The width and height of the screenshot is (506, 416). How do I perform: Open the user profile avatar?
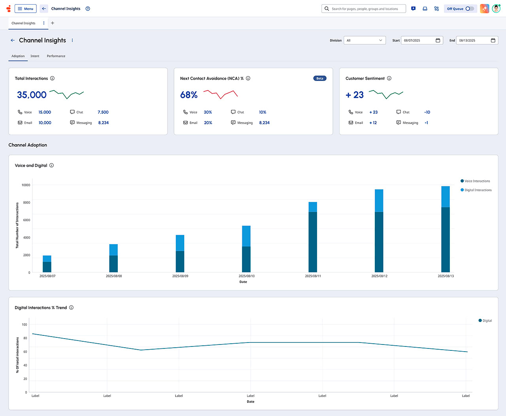[x=496, y=9]
